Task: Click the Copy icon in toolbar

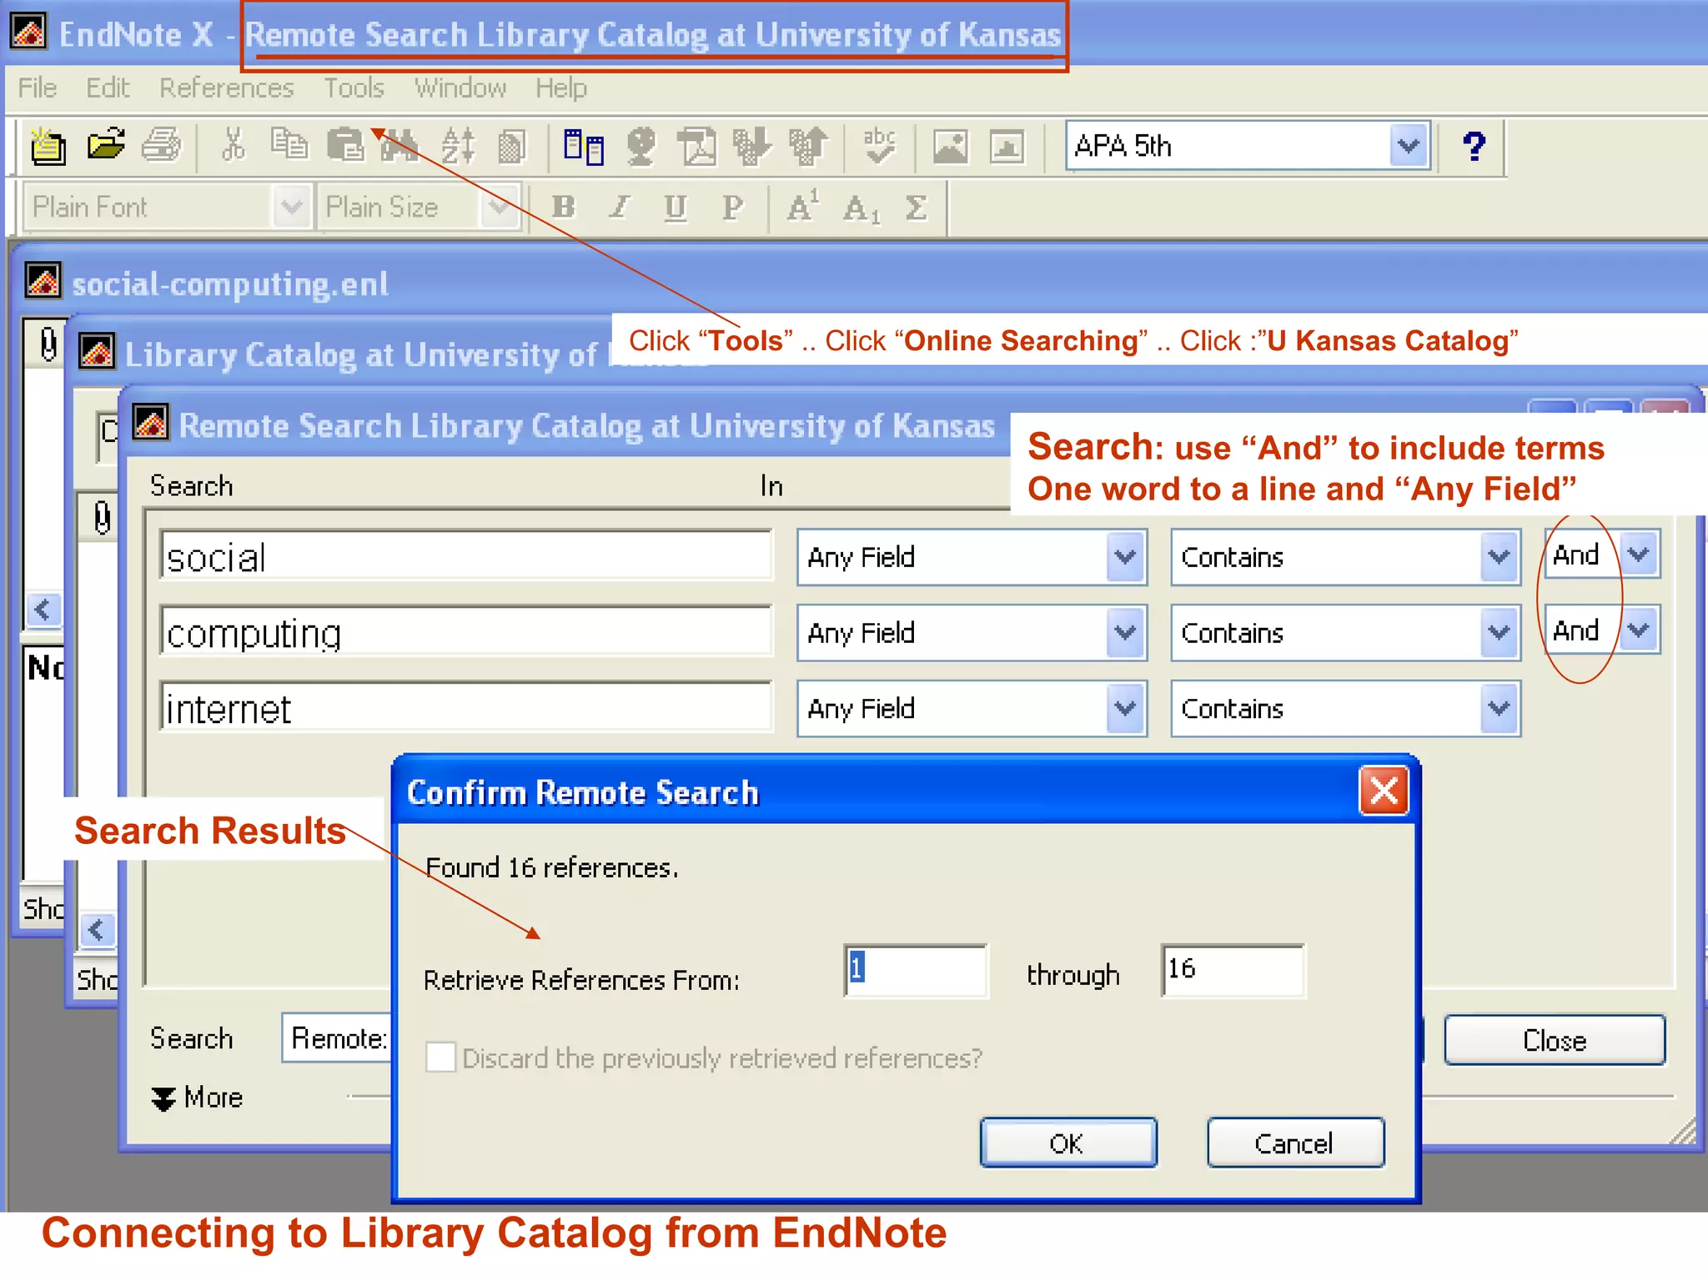Action: click(289, 145)
